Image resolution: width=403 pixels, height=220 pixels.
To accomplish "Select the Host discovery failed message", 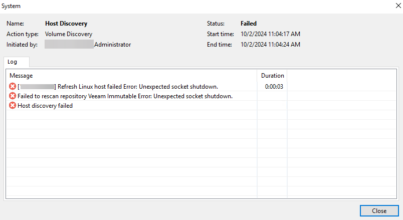I will [x=45, y=106].
